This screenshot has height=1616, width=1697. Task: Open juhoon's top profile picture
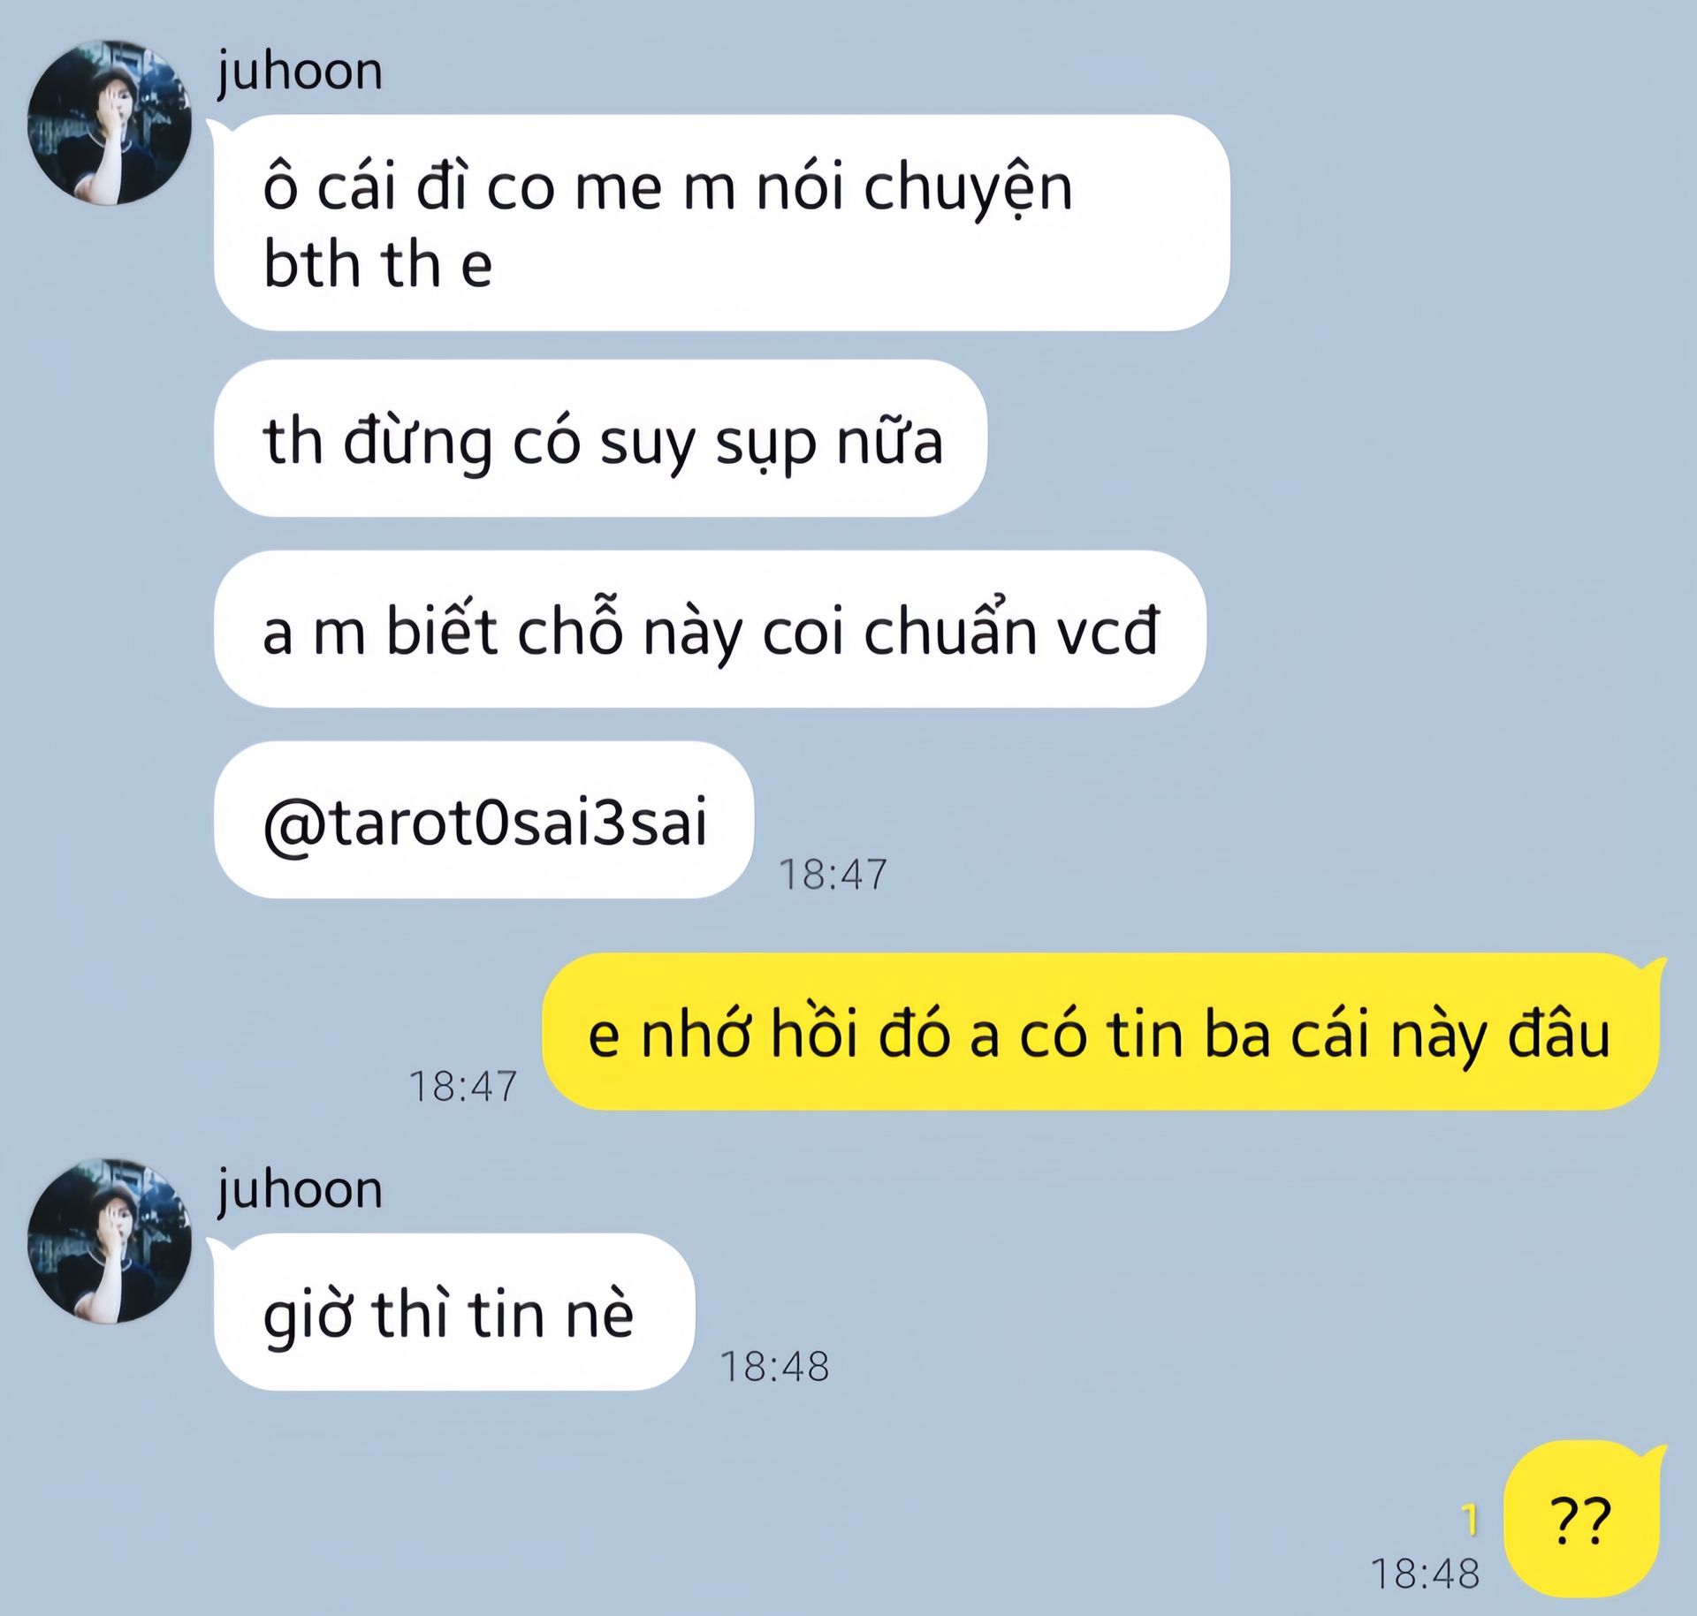point(109,122)
